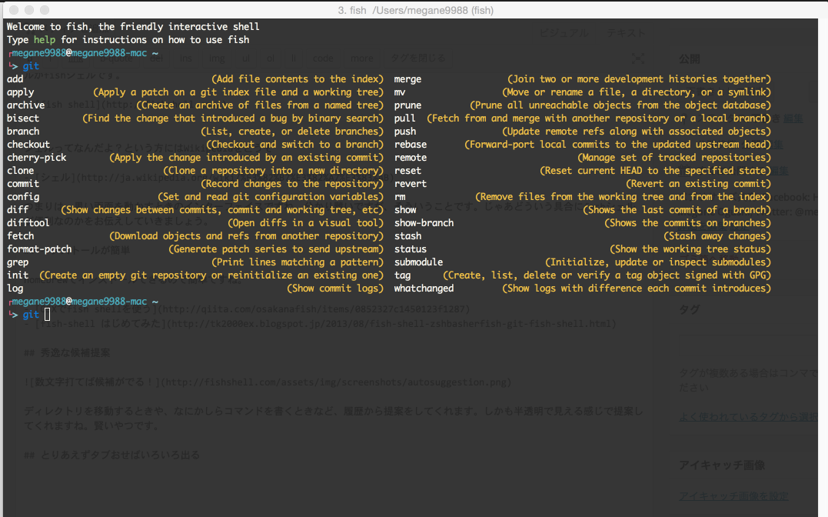Select the 'merge' git completion
828x517 pixels.
tap(407, 79)
